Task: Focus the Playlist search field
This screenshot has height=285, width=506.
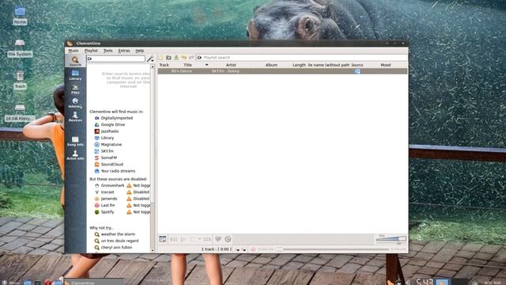Action: (302, 58)
